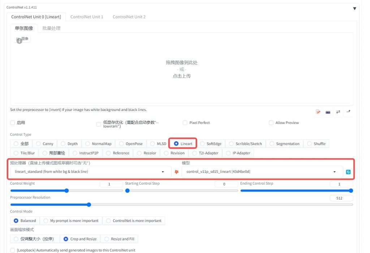Select the 单张图像 tab

24,28
